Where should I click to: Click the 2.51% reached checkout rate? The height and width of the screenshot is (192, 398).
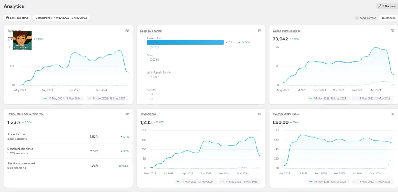click(x=94, y=151)
